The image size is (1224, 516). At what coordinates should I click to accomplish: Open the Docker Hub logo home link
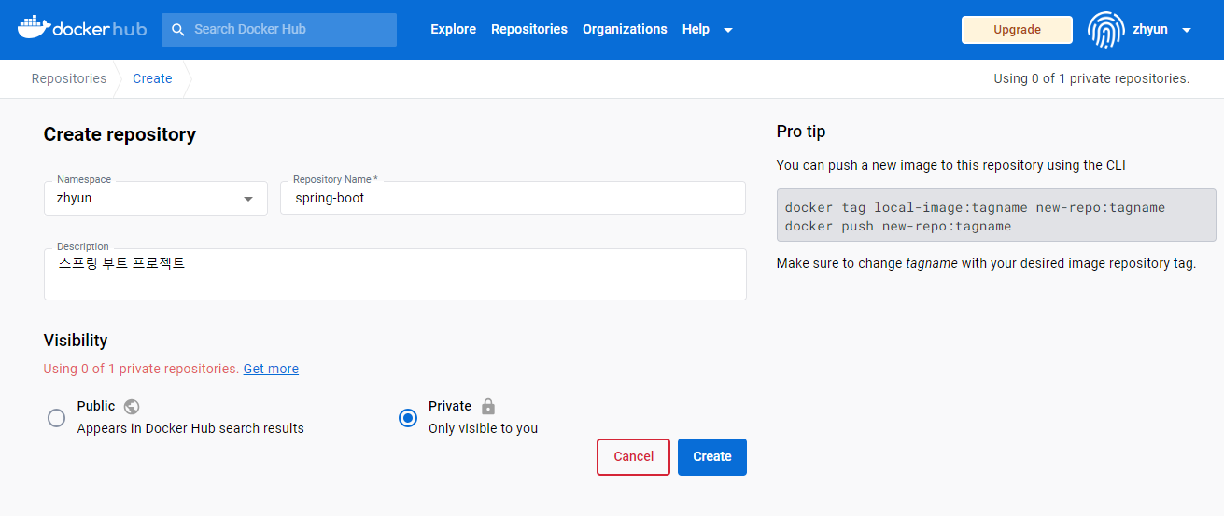(x=81, y=28)
